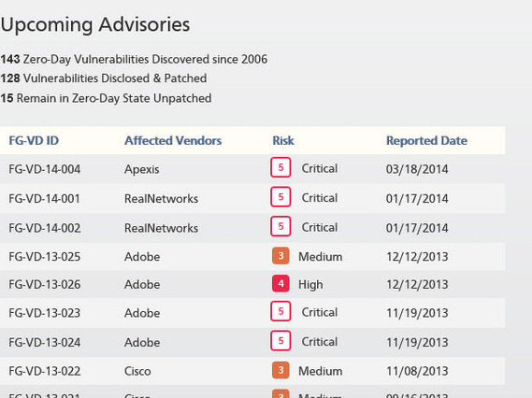Sort by Affected Vendors column header

[x=173, y=140]
